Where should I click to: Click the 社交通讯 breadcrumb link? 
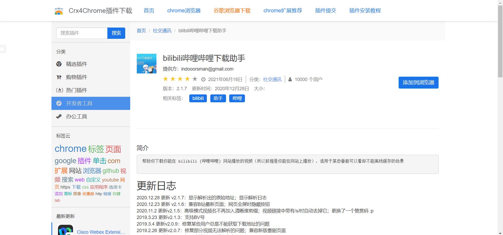[162, 31]
